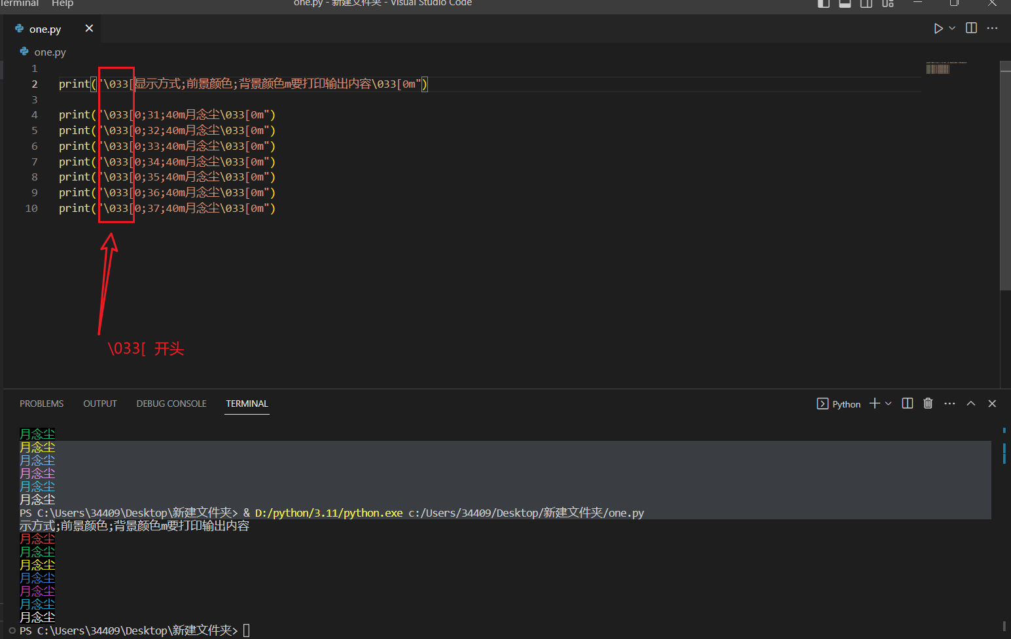The width and height of the screenshot is (1011, 639).
Task: Click the one.py breadcrumb item
Action: click(x=50, y=52)
